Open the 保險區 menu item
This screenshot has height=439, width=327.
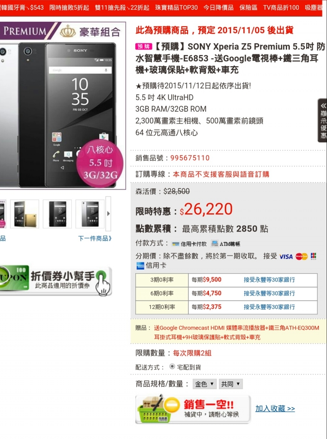tap(248, 8)
